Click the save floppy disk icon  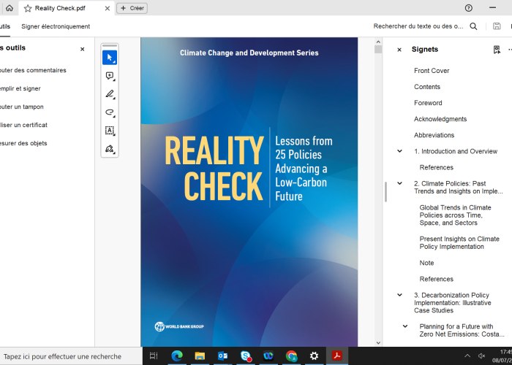click(x=497, y=26)
